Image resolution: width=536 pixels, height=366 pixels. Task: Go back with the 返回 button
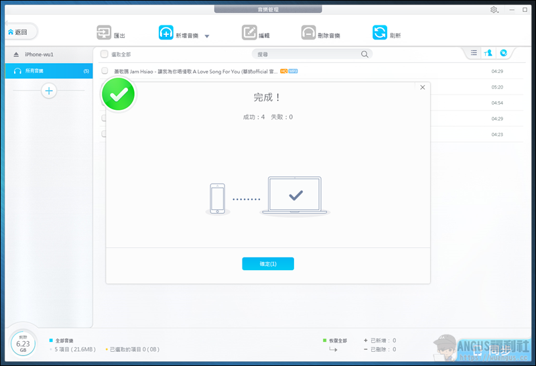click(x=19, y=32)
